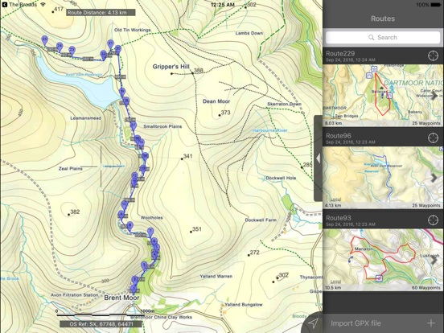Screen dimensions: 444x333
Task: Tap the Route Distance 4.13 km label
Action: [x=101, y=12]
